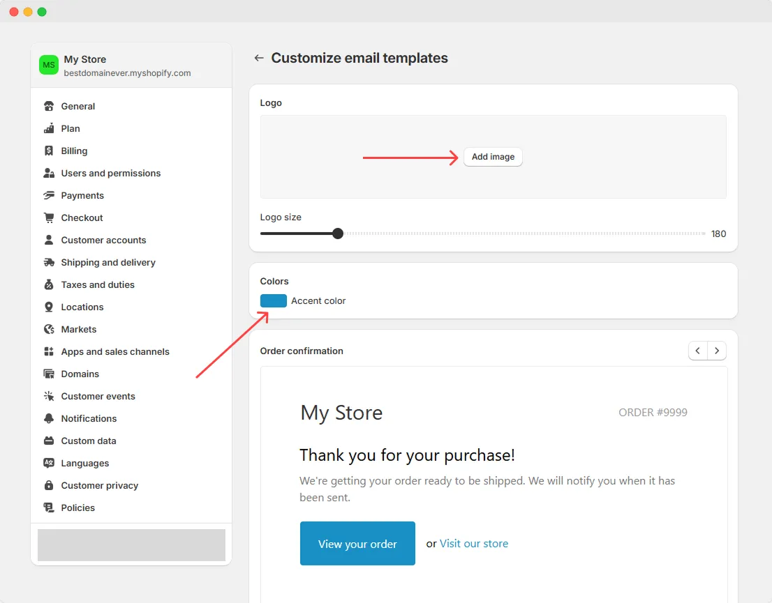
Task: Click the Notifications bell icon
Action: 49,418
